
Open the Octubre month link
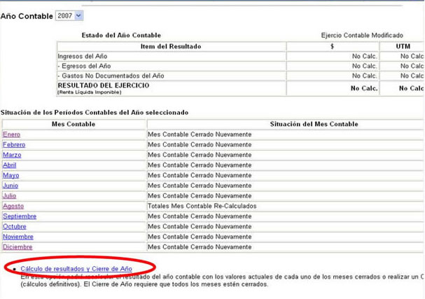click(14, 227)
